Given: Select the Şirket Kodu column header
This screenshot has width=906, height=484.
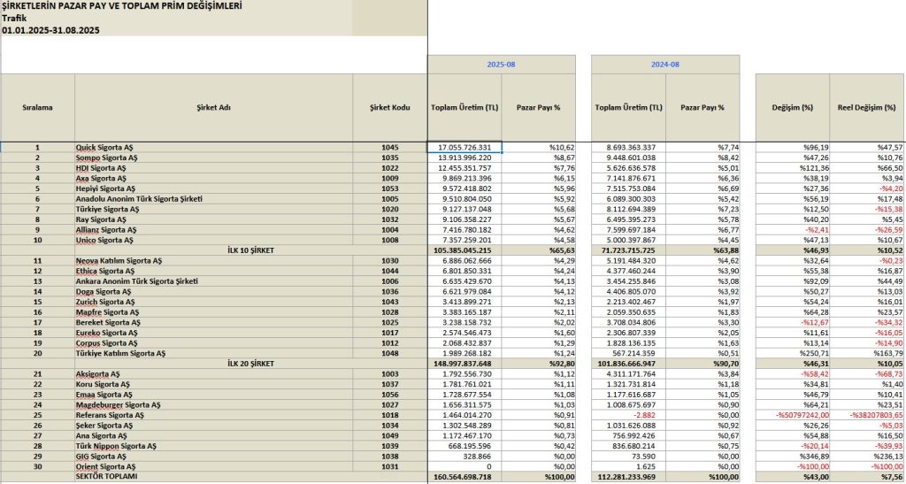Looking at the screenshot, I should [390, 107].
